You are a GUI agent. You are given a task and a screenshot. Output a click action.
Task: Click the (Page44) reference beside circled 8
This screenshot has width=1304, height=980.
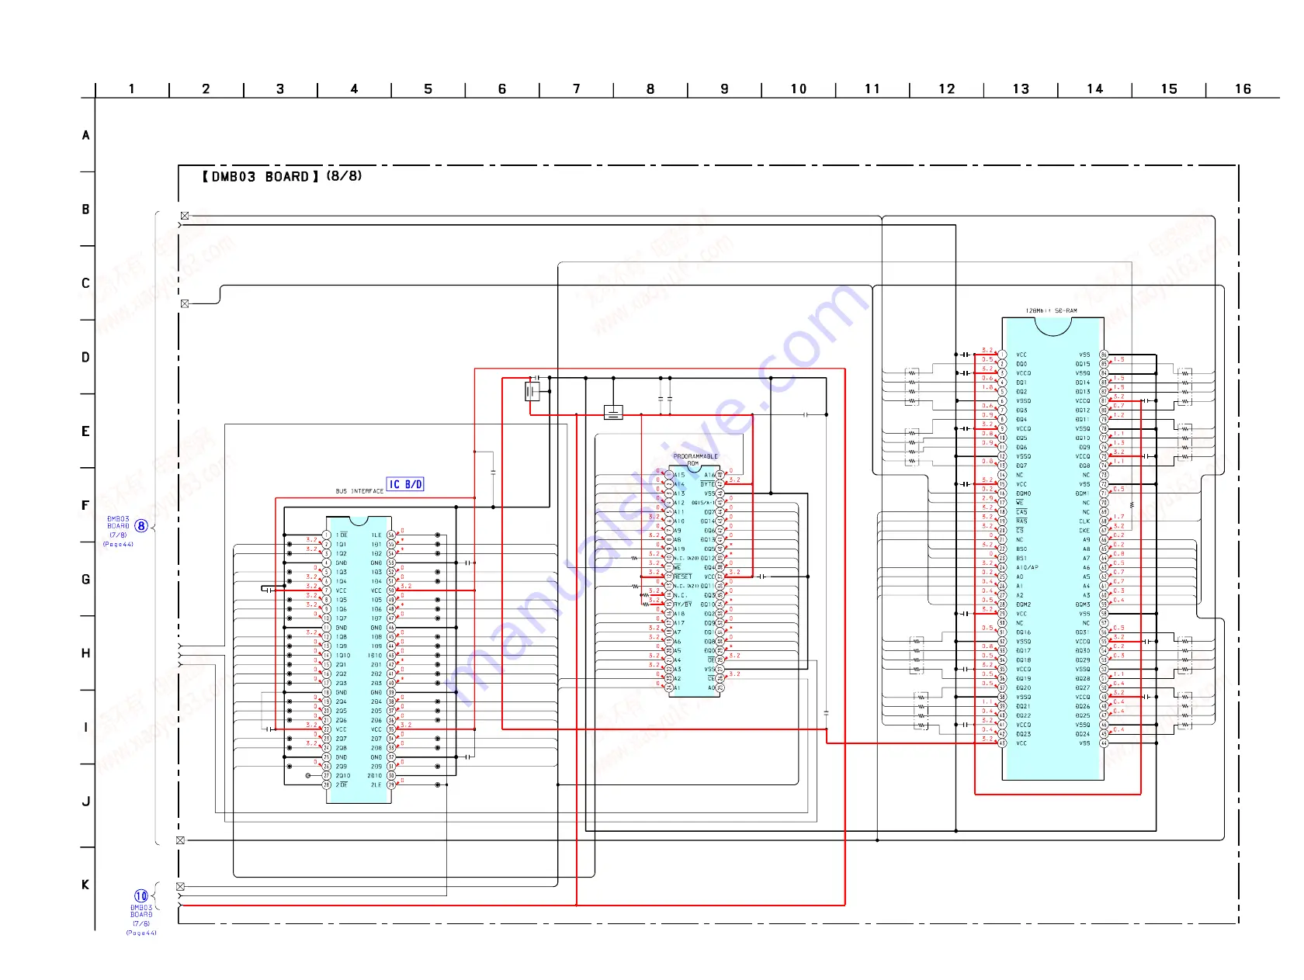[118, 545]
